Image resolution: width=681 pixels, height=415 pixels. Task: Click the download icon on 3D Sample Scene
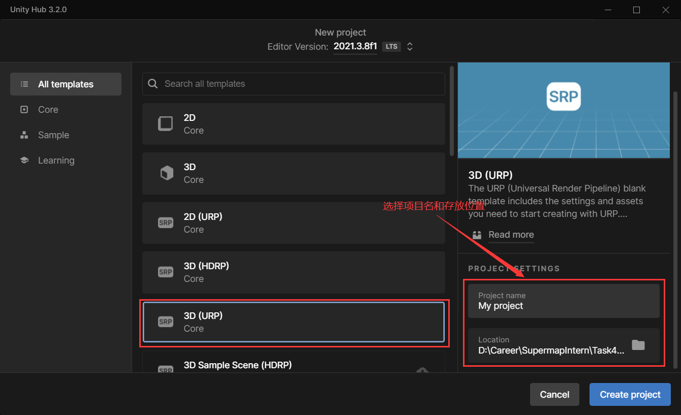pos(422,371)
